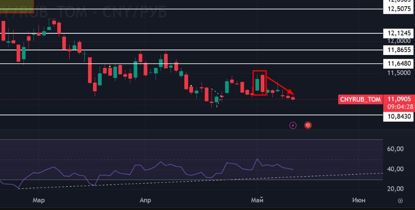Click the Мар month label on time axis

[39, 200]
